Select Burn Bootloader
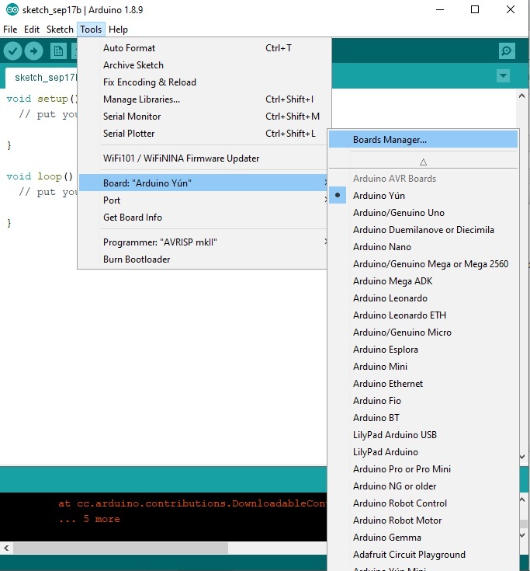 pos(203,259)
